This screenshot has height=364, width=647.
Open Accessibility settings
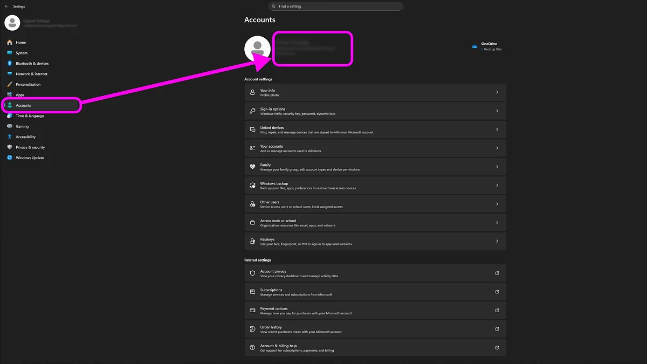(x=25, y=136)
